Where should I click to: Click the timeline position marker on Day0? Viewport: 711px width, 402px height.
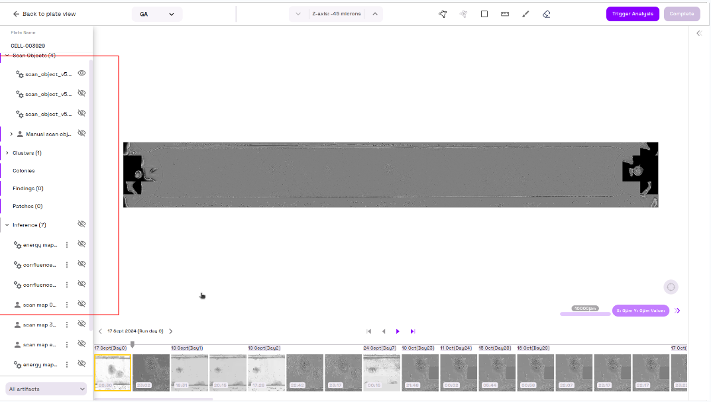[133, 344]
